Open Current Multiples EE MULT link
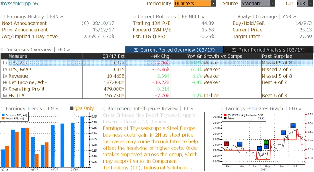 click(x=171, y=16)
